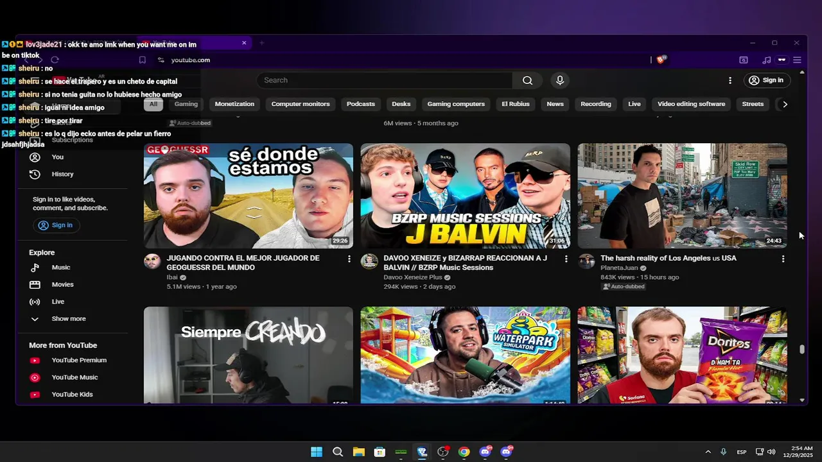Click PlanetaJuan channel avatar
822x462 pixels.
click(586, 261)
